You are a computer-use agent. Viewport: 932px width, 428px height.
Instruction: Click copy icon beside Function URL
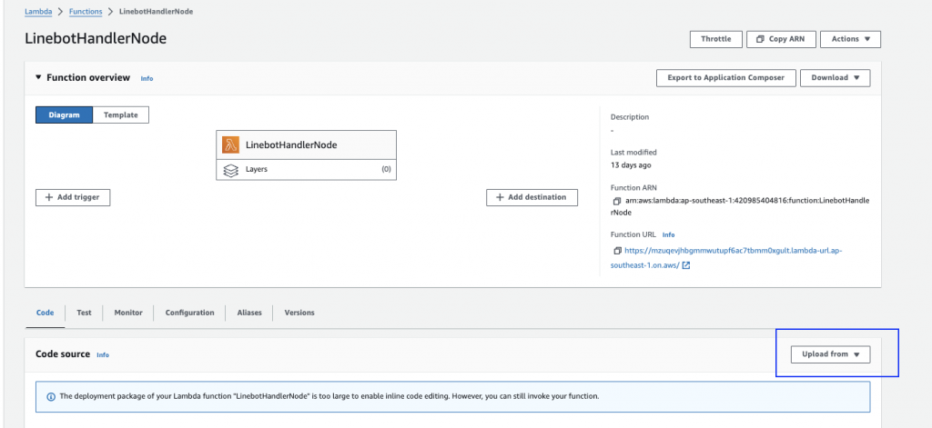[x=616, y=251]
